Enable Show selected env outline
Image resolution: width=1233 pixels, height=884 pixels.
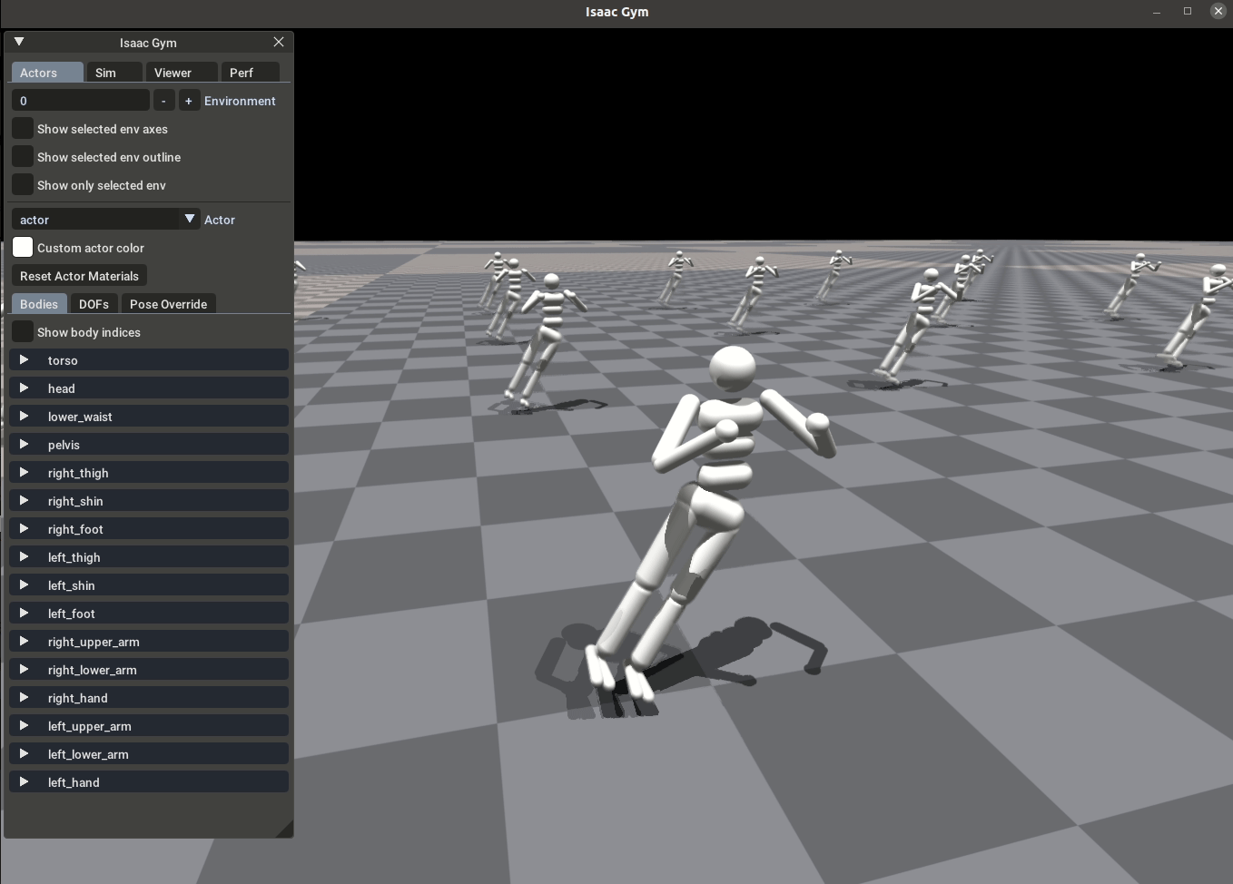pos(23,157)
